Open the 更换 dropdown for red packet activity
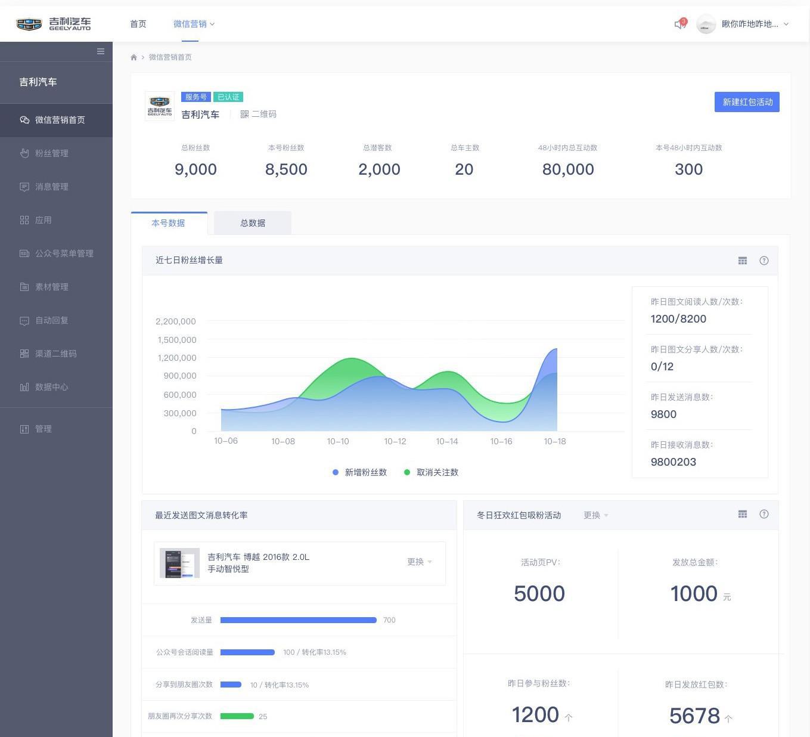810x737 pixels. (x=596, y=515)
